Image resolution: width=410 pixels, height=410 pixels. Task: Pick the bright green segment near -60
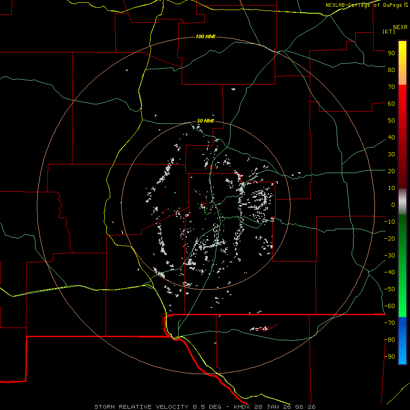[x=402, y=308]
